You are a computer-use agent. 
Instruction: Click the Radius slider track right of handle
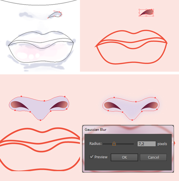(x=125, y=144)
